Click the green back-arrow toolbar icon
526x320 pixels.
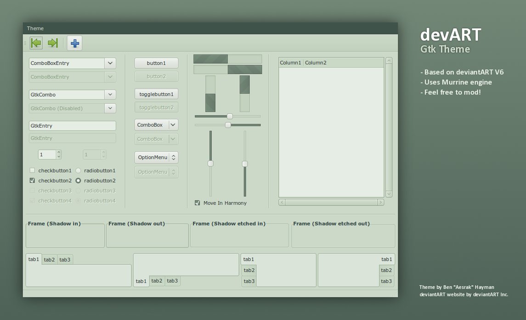35,43
